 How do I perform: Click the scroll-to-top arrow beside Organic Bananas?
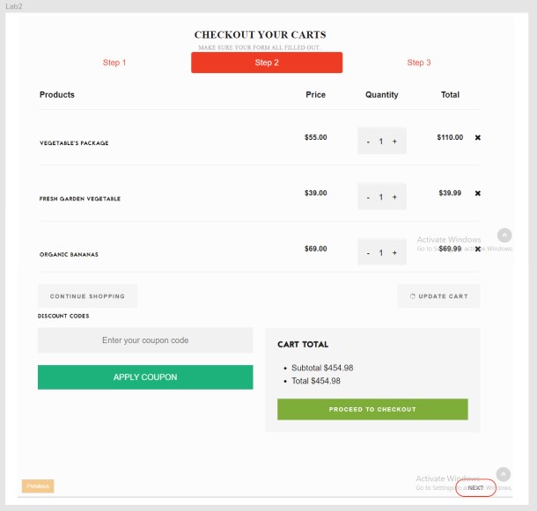coord(504,235)
